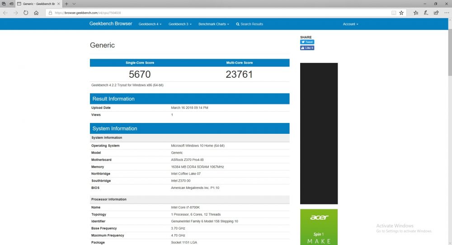Click the Maximum Frequency 4.70 GHz value

coord(178,236)
